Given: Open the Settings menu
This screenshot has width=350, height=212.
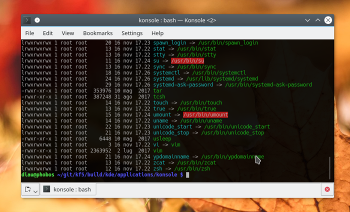Looking at the screenshot, I should click(x=132, y=33).
